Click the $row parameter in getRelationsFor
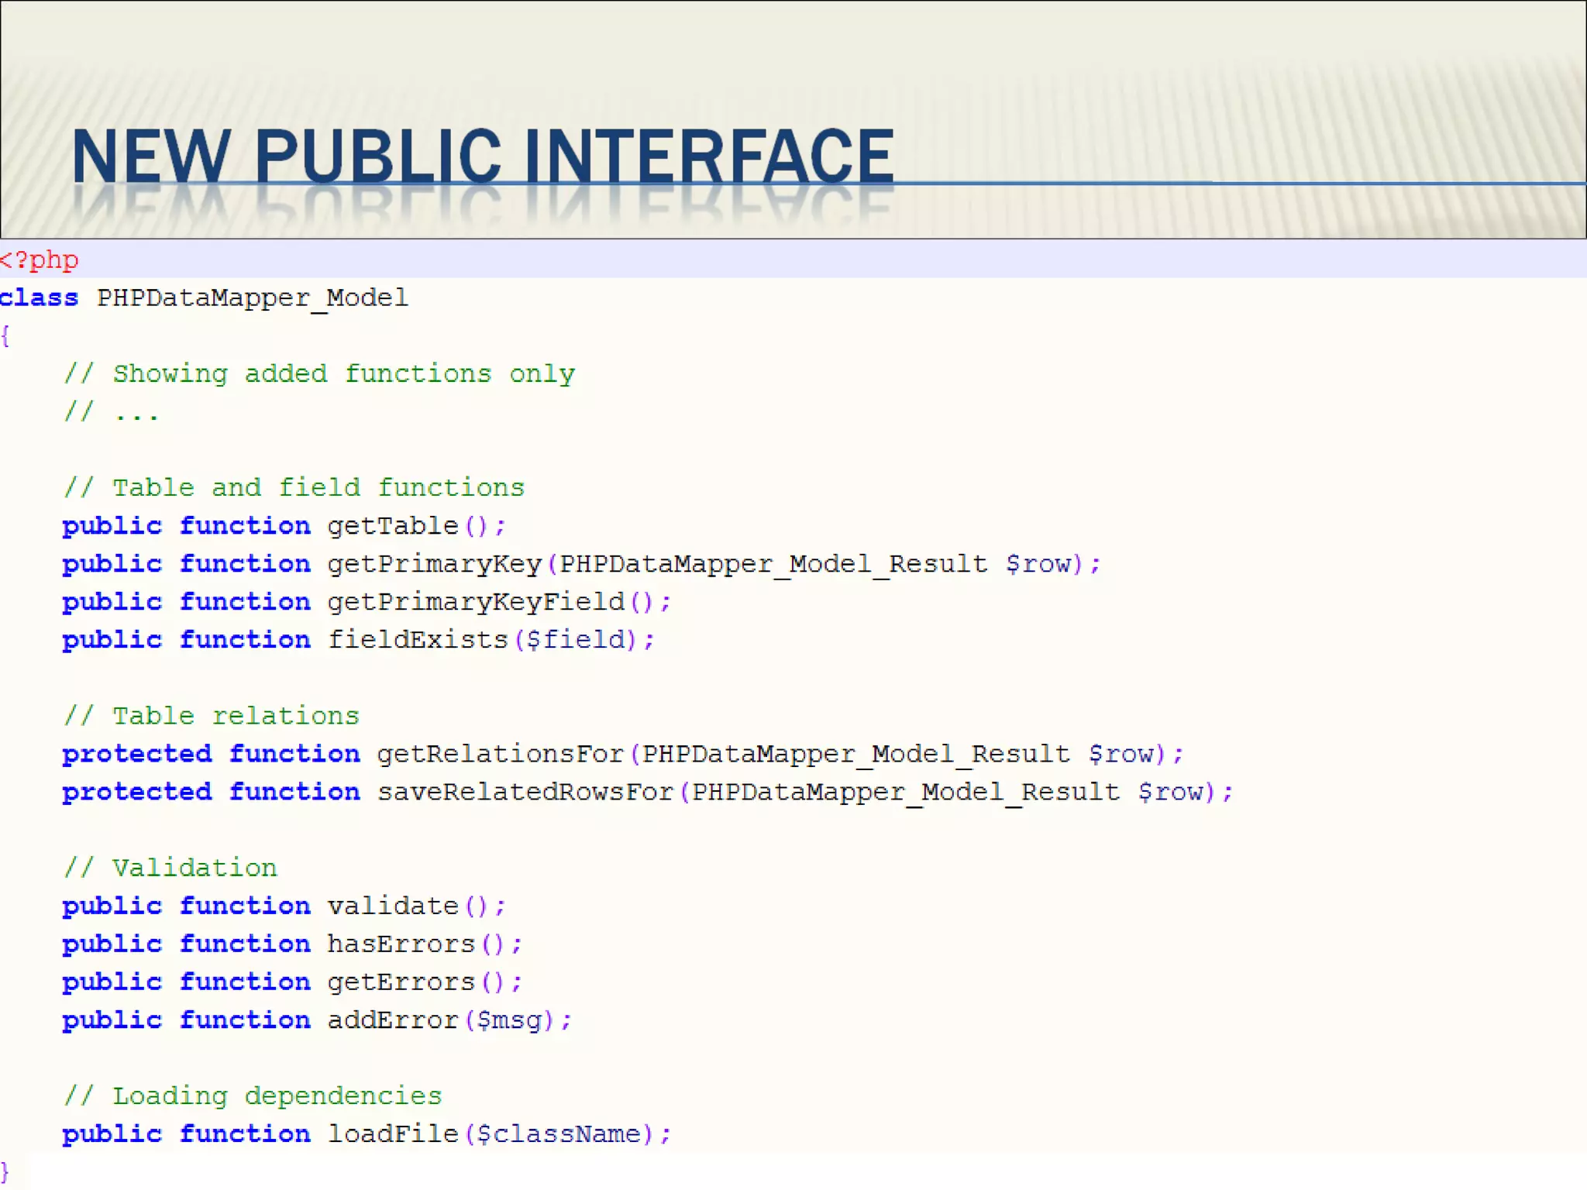This screenshot has height=1190, width=1587. point(1121,754)
